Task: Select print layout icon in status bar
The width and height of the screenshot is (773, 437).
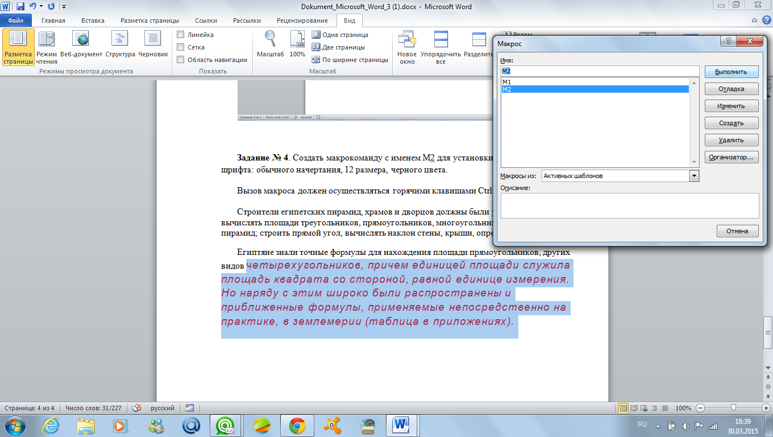Action: [x=624, y=408]
